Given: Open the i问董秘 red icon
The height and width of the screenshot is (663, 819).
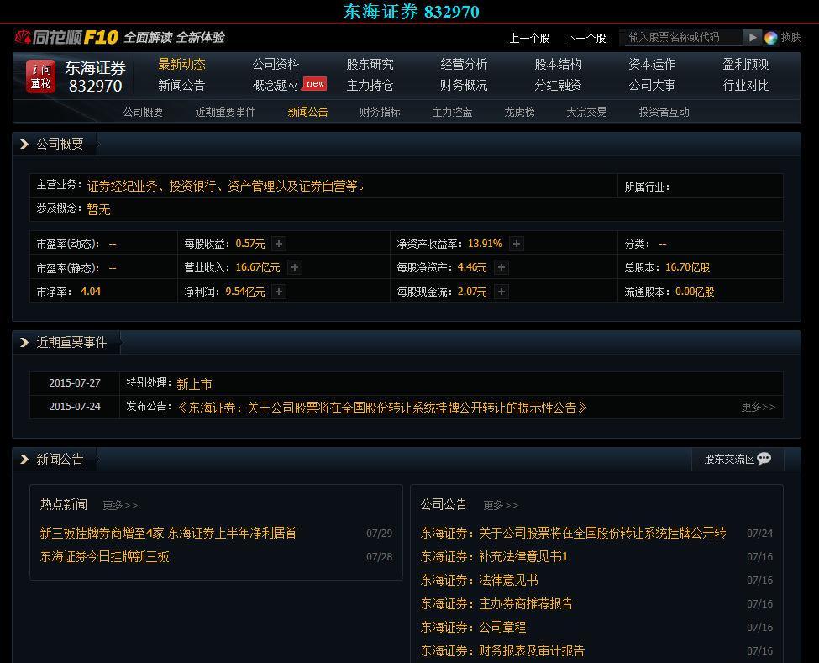Looking at the screenshot, I should pos(41,76).
